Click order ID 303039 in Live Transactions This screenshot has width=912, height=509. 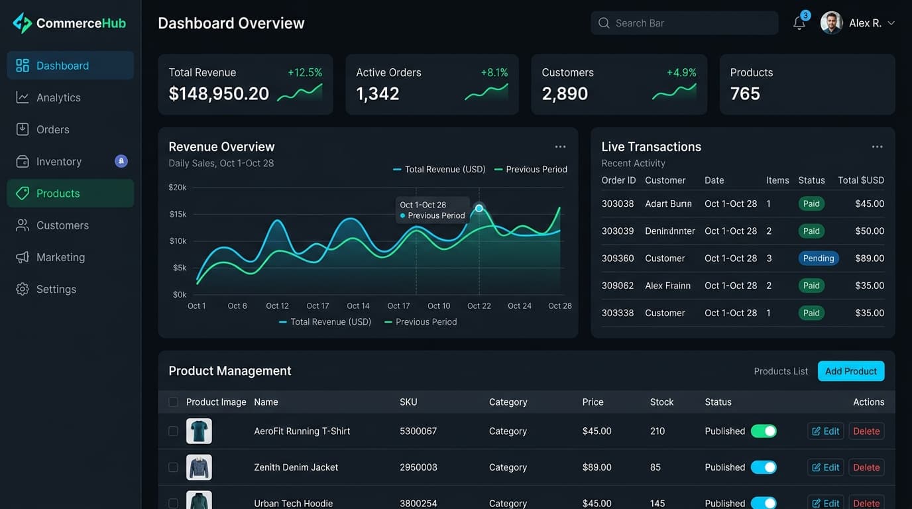click(618, 231)
